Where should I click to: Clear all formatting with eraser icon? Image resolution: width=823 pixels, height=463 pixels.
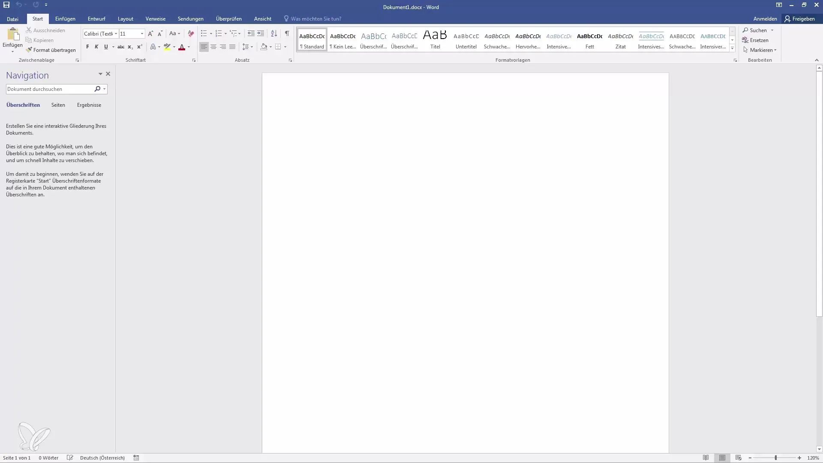[x=191, y=33]
